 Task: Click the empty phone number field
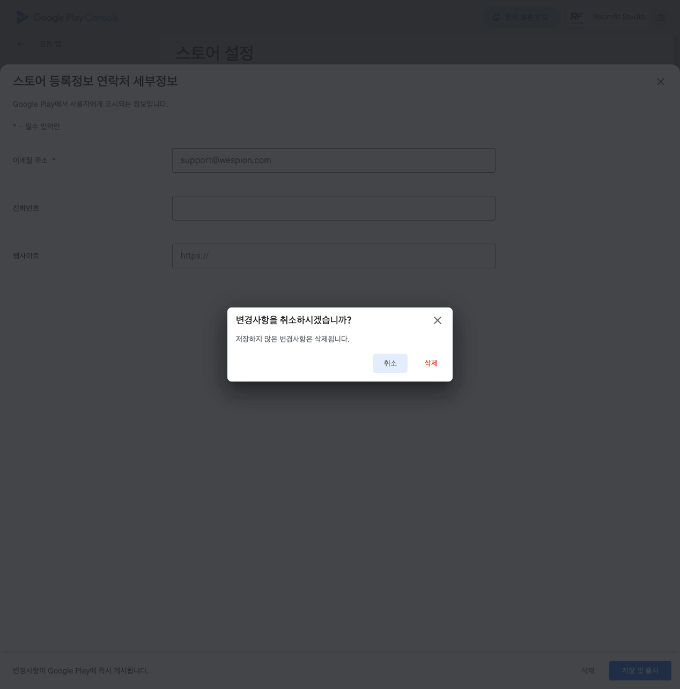point(333,208)
